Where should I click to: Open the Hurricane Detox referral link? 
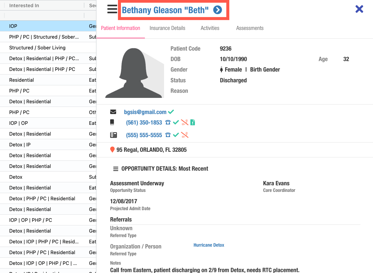click(x=209, y=245)
